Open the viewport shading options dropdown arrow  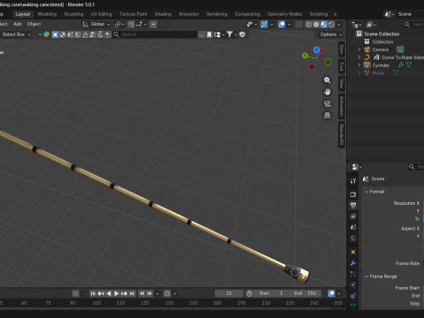click(339, 24)
